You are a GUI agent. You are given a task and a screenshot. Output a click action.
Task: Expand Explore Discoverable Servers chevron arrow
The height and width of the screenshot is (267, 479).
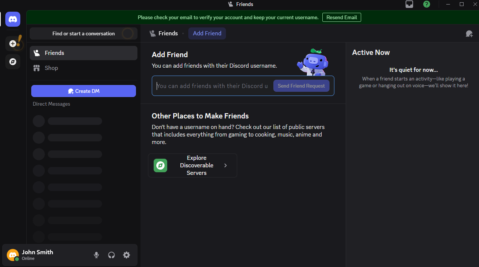[226, 165]
